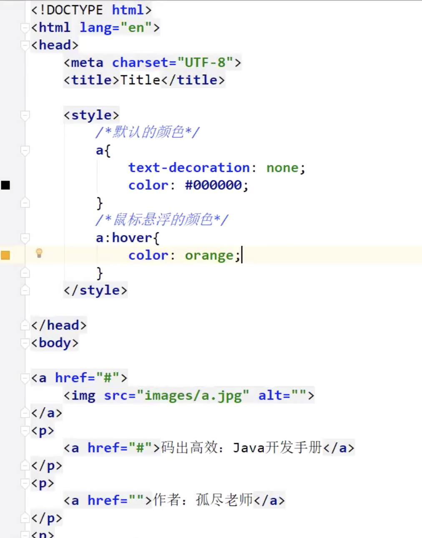
Task: Click the text 码出高效: Java开发手册
Action: (x=241, y=448)
